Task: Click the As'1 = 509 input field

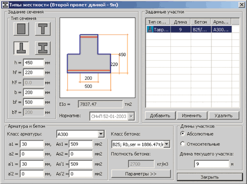Action: (81, 164)
